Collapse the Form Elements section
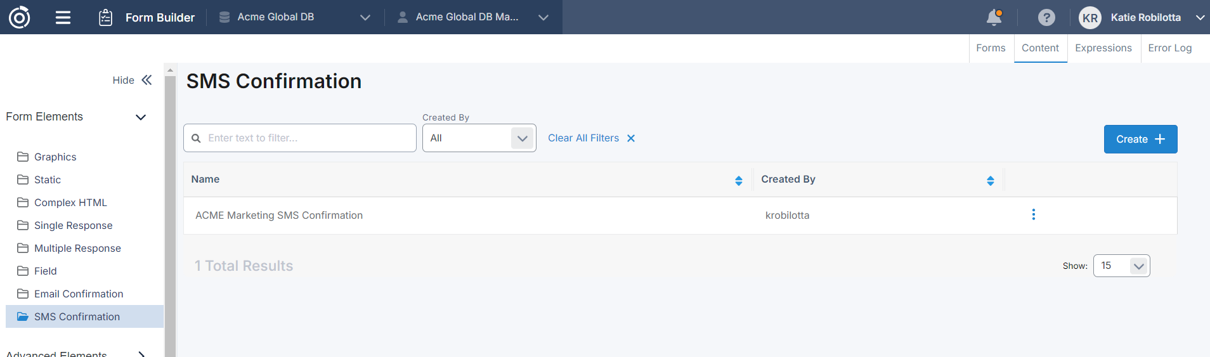The image size is (1210, 357). pos(141,117)
